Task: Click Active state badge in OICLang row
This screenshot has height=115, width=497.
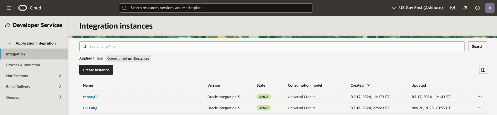Action: pyautogui.click(x=263, y=108)
